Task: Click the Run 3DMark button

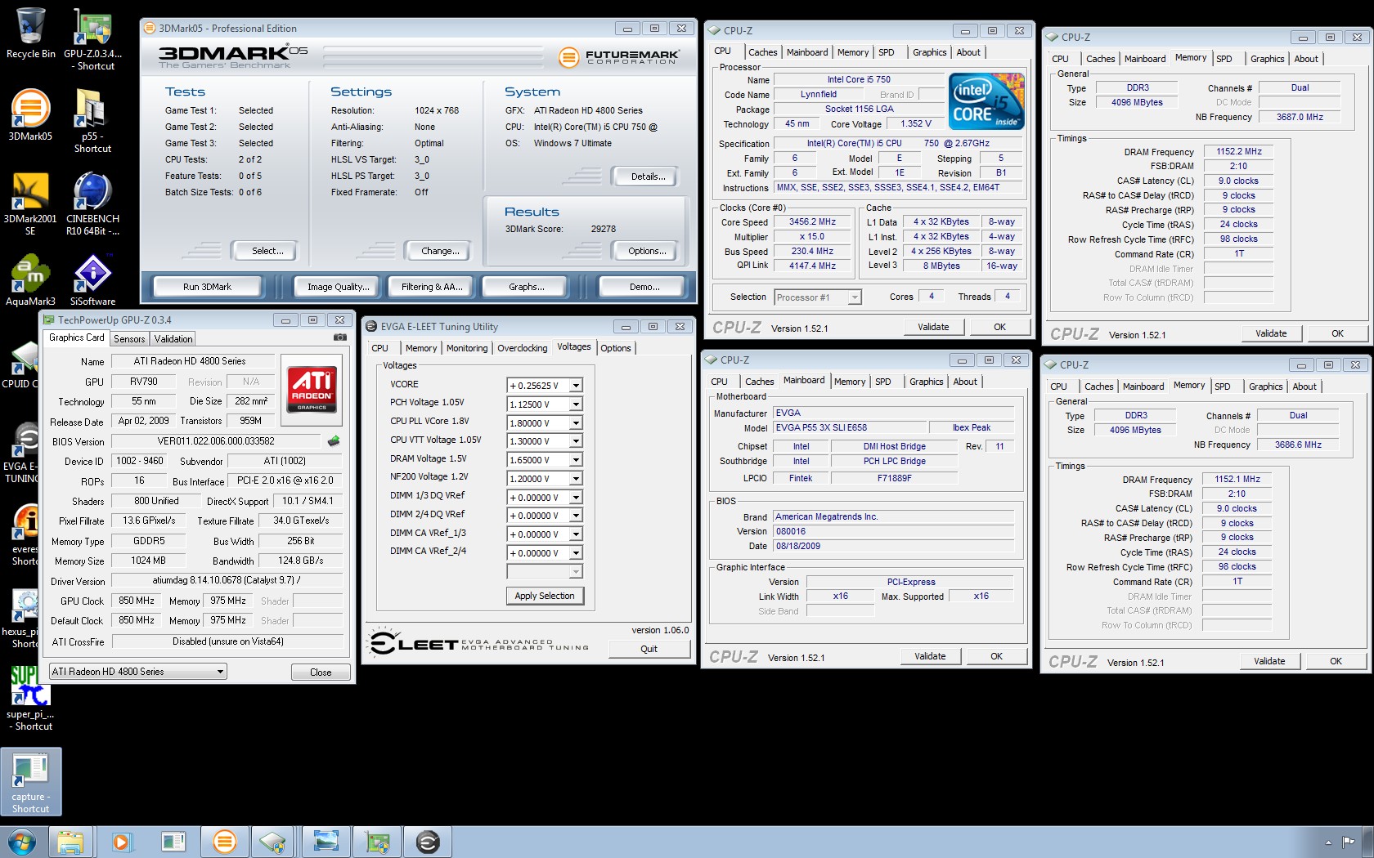Action: [x=207, y=287]
